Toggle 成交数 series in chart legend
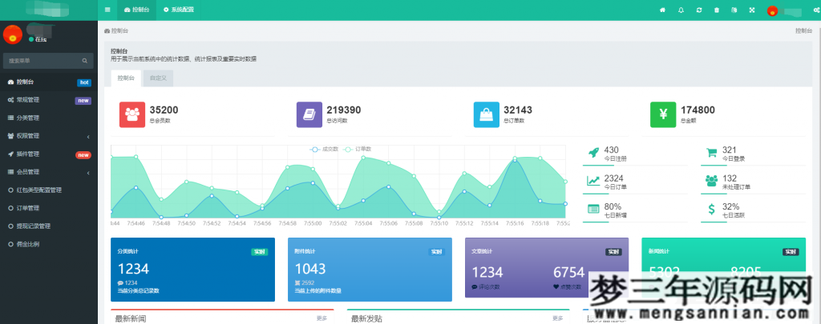 (x=325, y=149)
